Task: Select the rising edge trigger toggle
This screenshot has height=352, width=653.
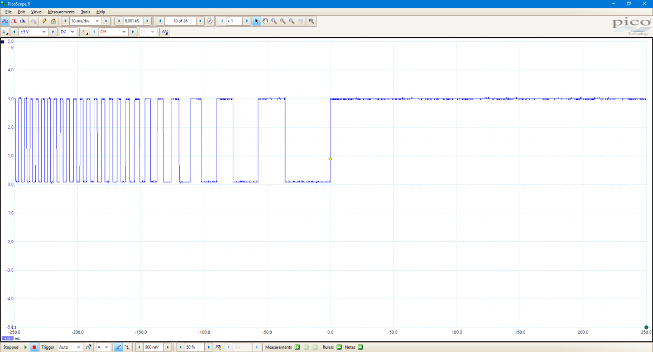Action: click(118, 347)
